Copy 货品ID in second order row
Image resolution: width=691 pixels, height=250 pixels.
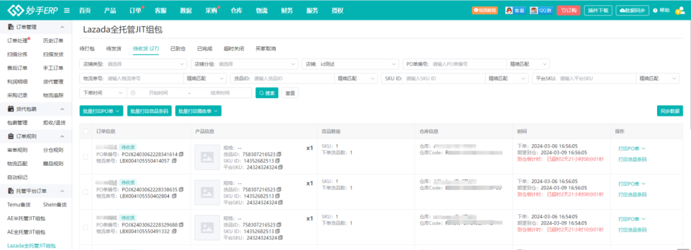(x=278, y=189)
